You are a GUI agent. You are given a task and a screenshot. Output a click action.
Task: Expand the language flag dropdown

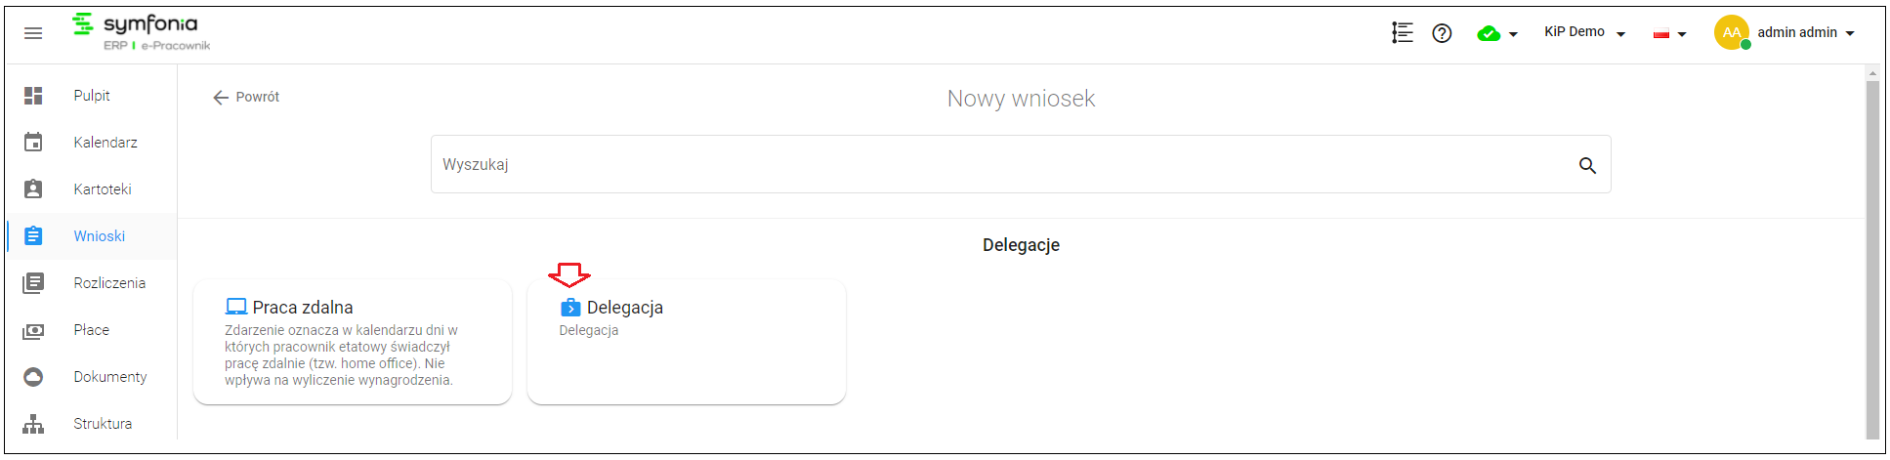point(1669,34)
